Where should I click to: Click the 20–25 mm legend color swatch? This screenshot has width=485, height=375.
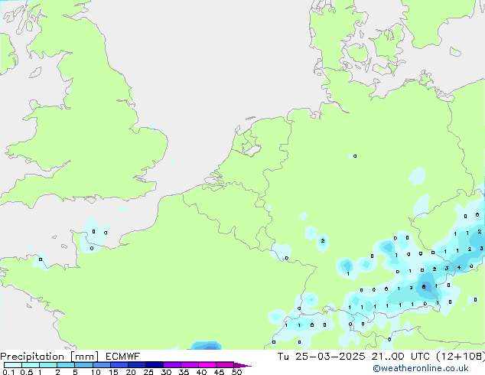click(137, 365)
